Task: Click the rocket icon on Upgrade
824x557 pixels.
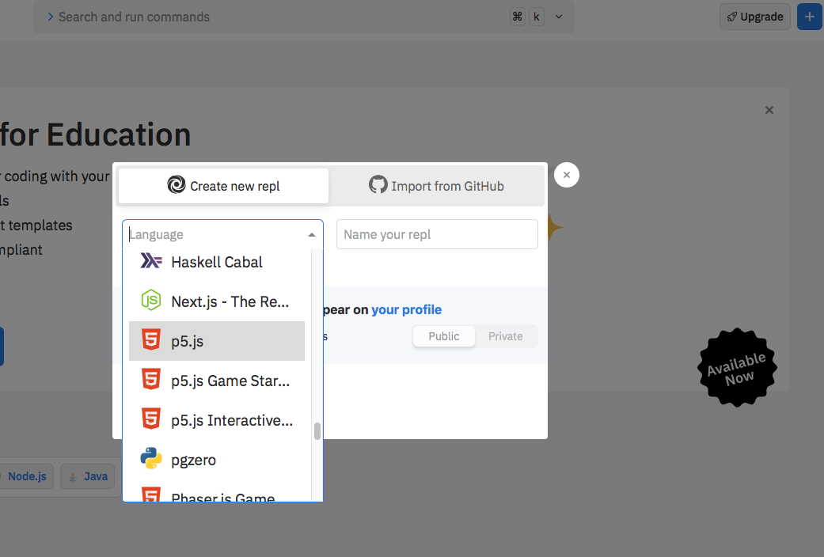Action: 731,17
